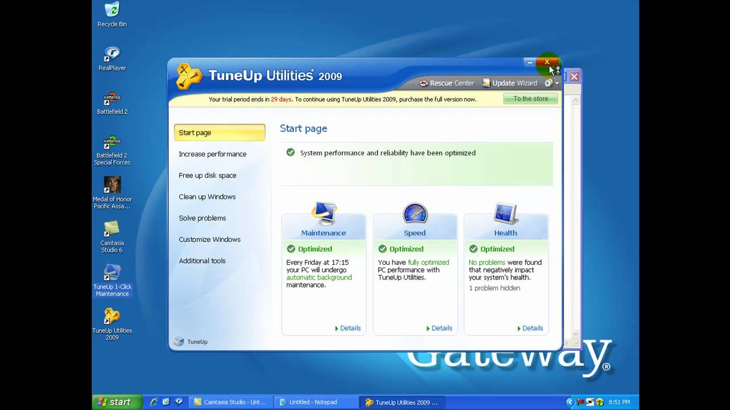730x410 pixels.
Task: Click the 1 problem hidden text
Action: 494,288
